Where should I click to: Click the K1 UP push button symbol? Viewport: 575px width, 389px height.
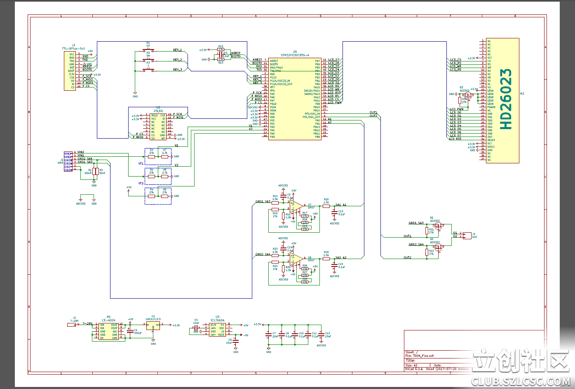click(x=148, y=51)
